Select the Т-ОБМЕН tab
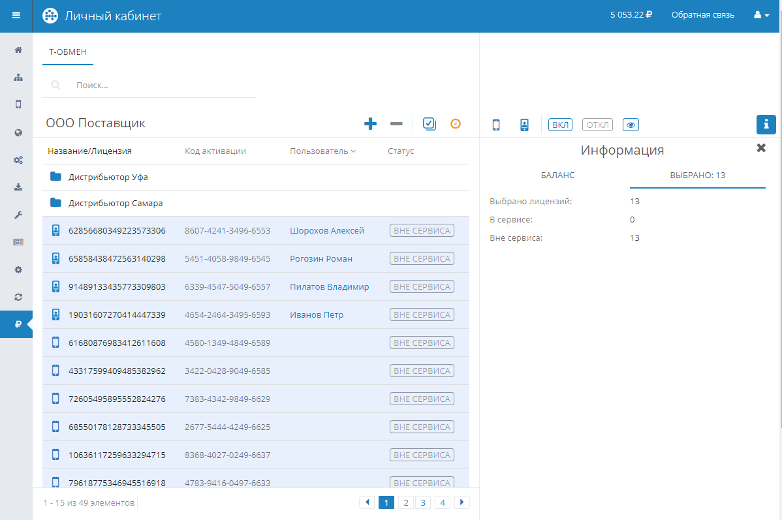The image size is (782, 520). coord(68,52)
